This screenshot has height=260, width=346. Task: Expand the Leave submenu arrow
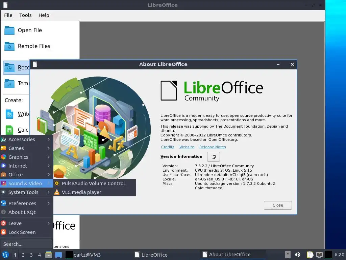(x=49, y=223)
